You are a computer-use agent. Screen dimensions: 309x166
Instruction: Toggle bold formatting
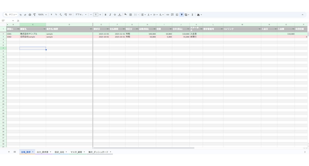click(x=105, y=15)
